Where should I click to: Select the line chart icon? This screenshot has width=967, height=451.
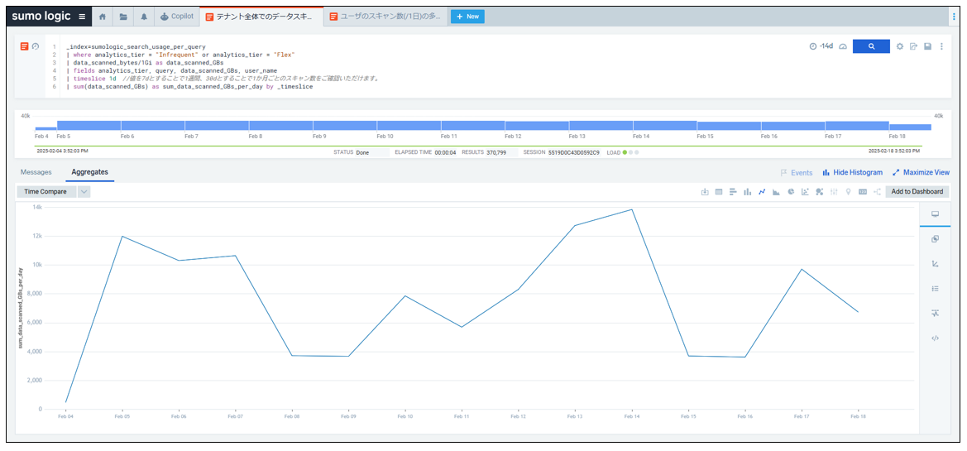(x=762, y=192)
